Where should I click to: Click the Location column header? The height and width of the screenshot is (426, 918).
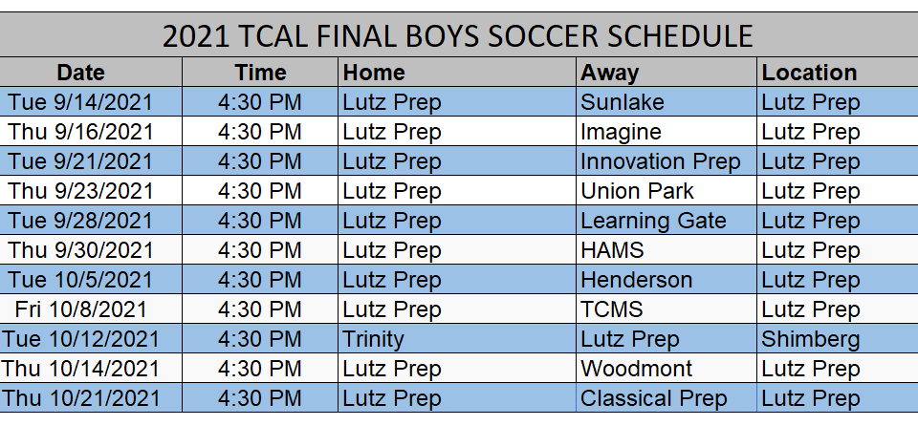point(838,72)
